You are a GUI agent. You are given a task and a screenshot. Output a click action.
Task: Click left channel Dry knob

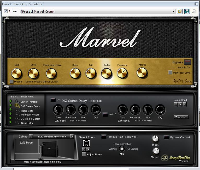pos(96,110)
